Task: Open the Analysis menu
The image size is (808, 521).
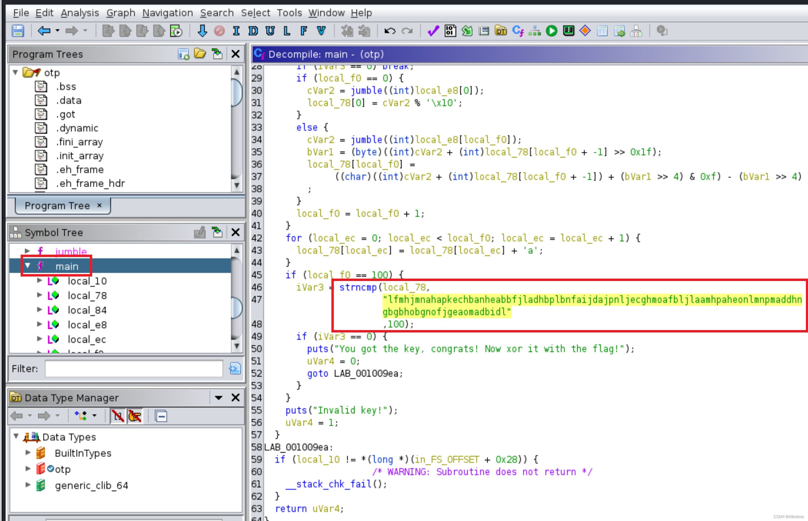Action: (x=80, y=13)
